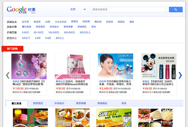188x127 pixels.
Task: Filter by site 58团购
Action: point(86,21)
